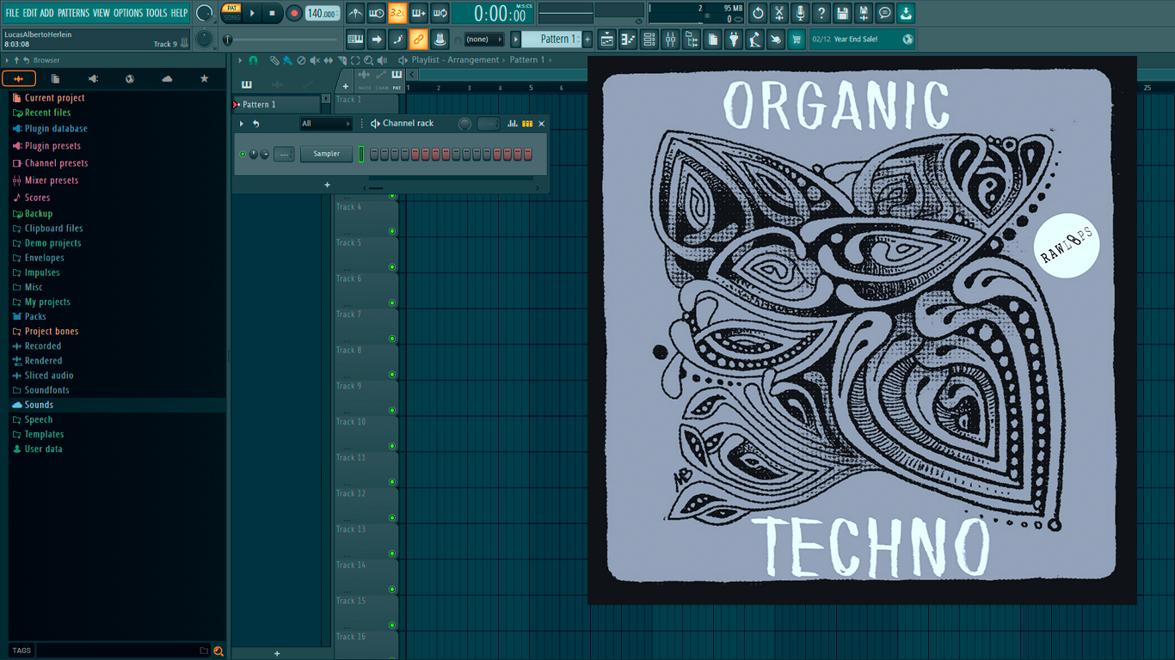Open the chat support icon
Screen dimensions: 1175x660
tap(885, 13)
